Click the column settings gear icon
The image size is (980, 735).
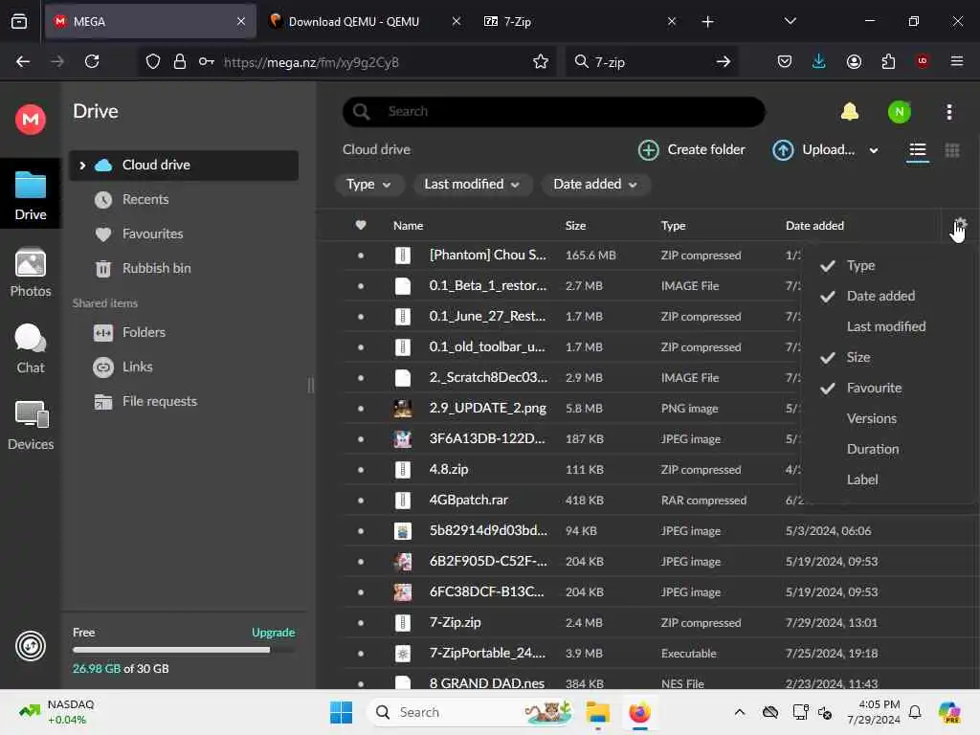pyautogui.click(x=960, y=225)
